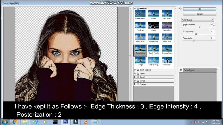Click the volume icon in system tray
223x125 pixels.
199,122
